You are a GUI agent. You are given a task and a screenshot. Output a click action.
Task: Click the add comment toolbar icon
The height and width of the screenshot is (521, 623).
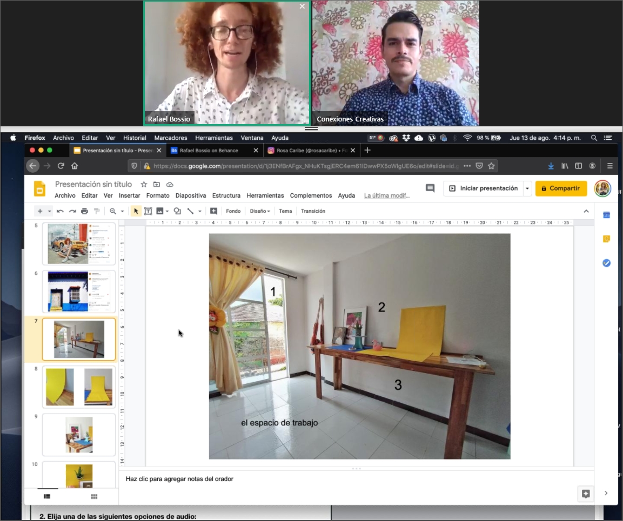[x=214, y=211]
